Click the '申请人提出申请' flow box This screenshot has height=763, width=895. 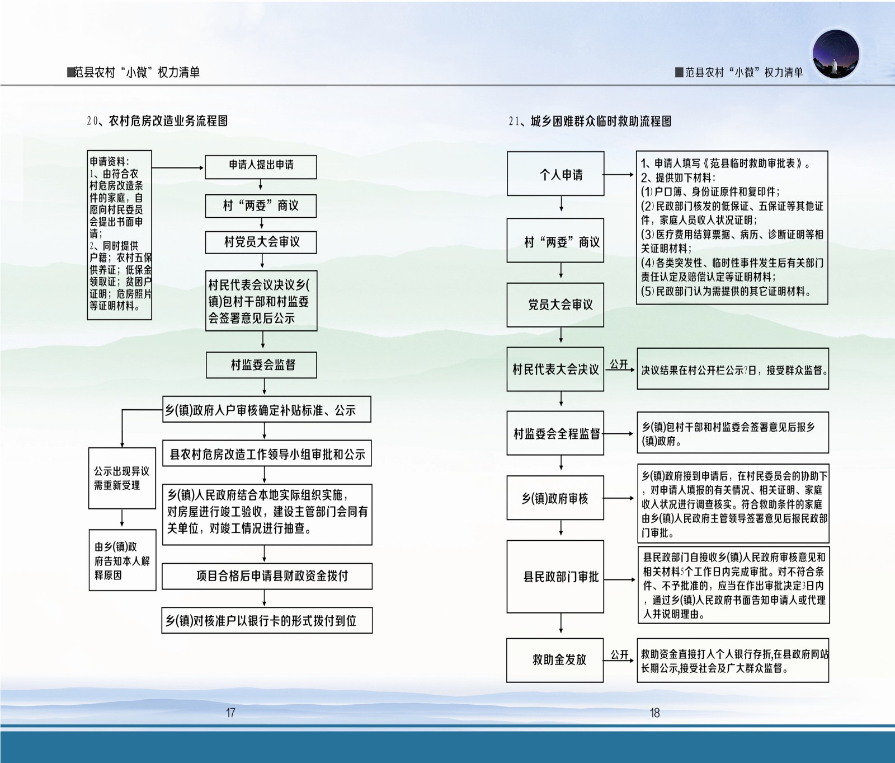tap(261, 167)
